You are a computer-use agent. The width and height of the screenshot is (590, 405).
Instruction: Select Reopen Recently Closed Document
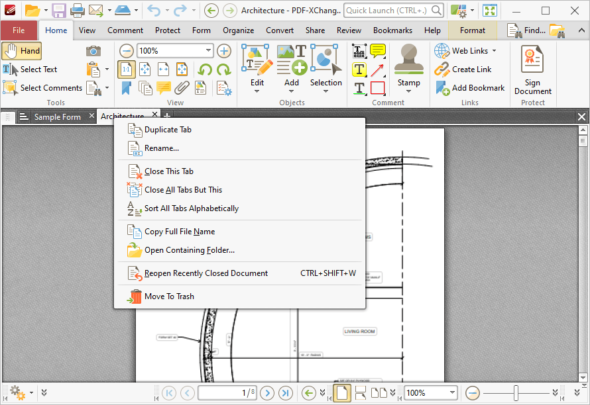[x=239, y=273]
